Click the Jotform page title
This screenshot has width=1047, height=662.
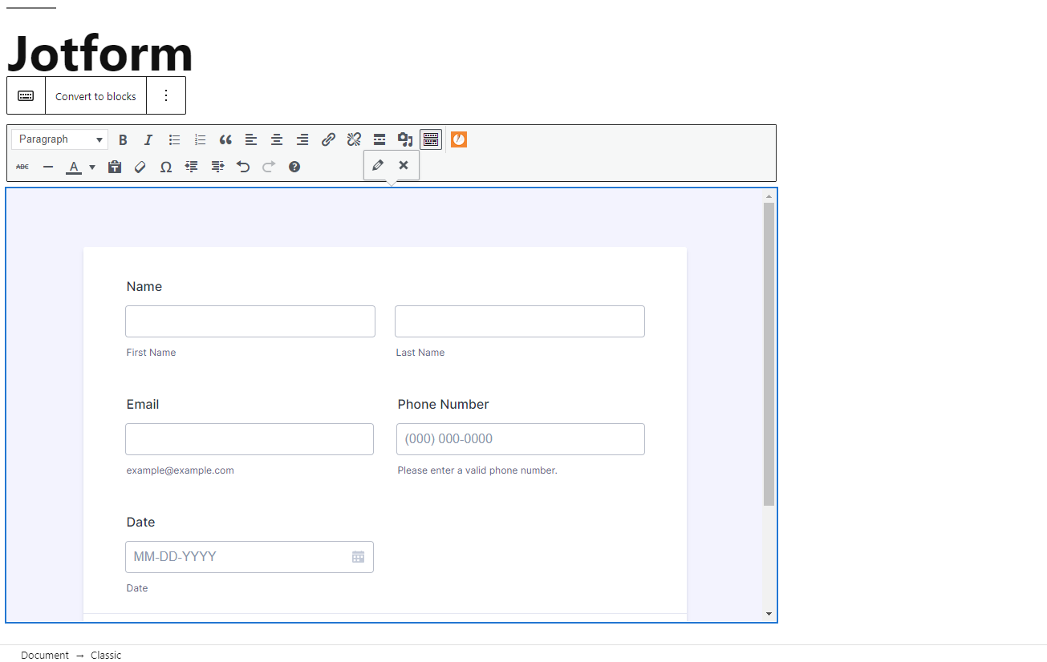(100, 53)
